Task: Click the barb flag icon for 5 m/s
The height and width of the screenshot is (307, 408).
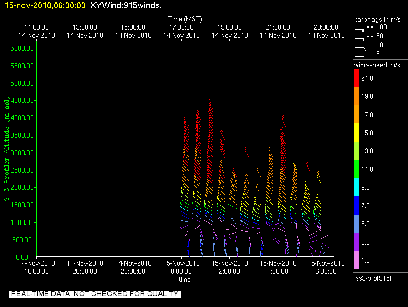Action: click(359, 57)
